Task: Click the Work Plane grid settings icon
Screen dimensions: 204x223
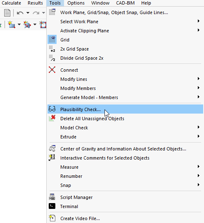Action: point(52,12)
